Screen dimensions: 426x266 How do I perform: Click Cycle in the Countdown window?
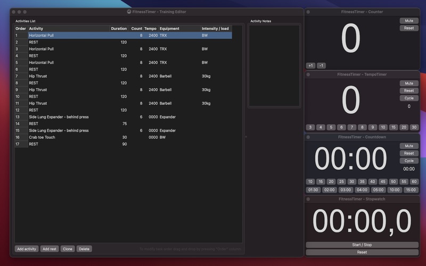pos(409,161)
